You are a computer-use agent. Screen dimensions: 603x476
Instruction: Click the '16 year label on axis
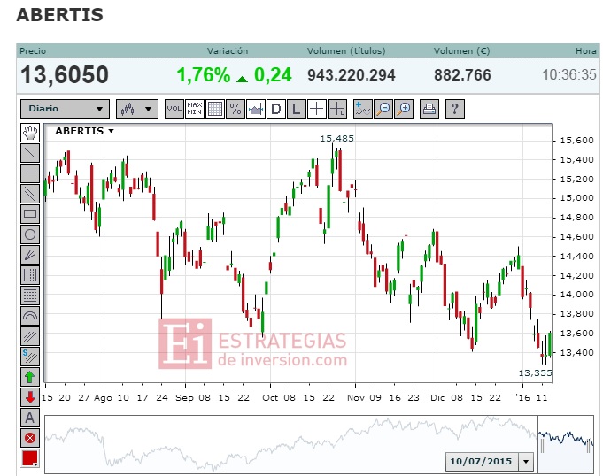point(522,397)
